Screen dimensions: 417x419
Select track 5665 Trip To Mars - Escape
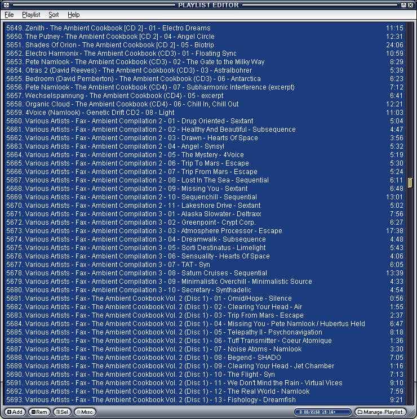[x=205, y=163]
